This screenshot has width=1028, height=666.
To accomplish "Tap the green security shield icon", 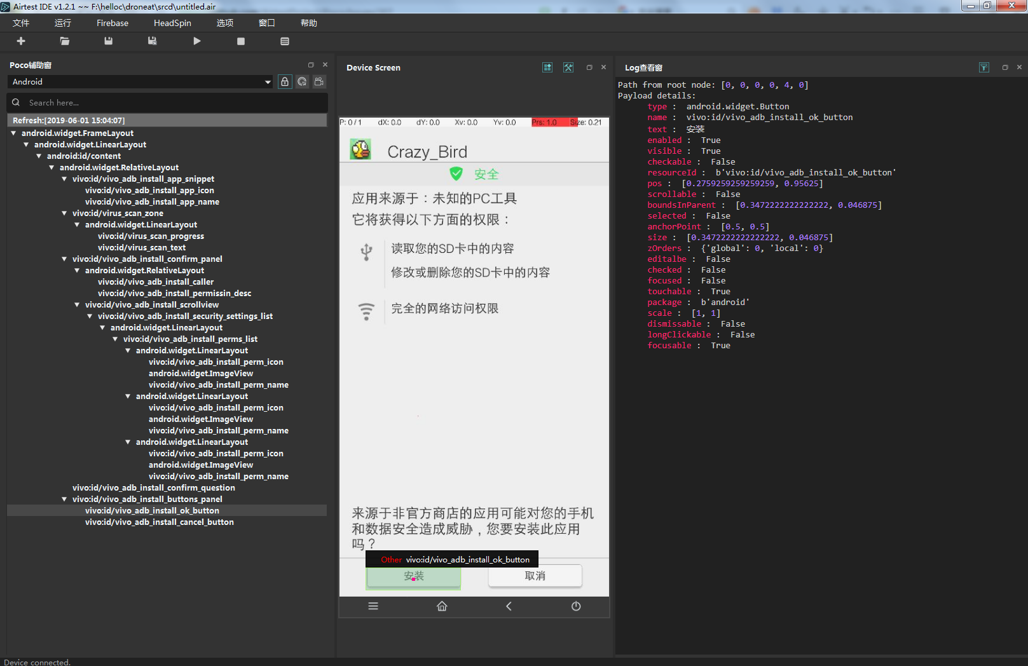I will (456, 173).
